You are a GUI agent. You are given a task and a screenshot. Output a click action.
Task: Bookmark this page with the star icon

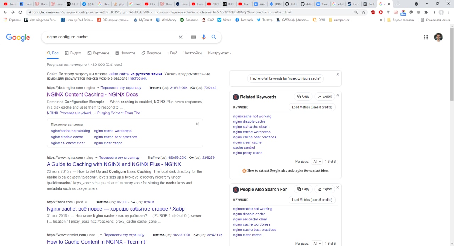point(364,12)
